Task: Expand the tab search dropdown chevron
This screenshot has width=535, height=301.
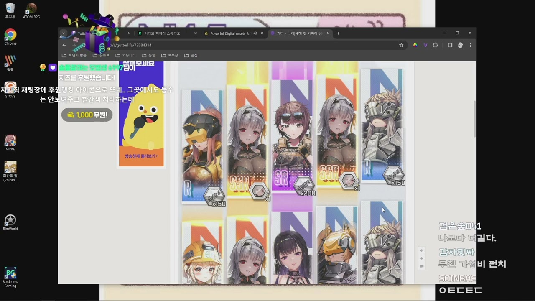Action: [64, 33]
